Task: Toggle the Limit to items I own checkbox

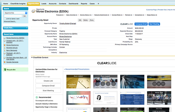Action: [x=5, y=19]
